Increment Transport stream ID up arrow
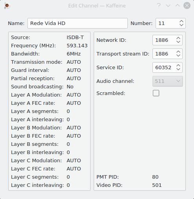The height and width of the screenshot is (199, 194). [x=178, y=52]
